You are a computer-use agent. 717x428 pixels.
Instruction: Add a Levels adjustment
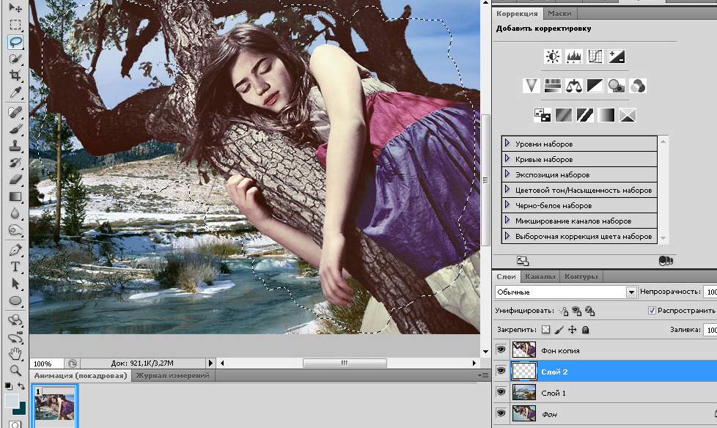click(x=573, y=56)
